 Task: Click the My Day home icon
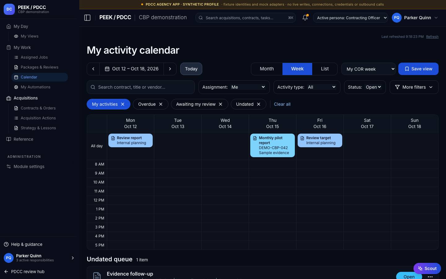point(9,26)
